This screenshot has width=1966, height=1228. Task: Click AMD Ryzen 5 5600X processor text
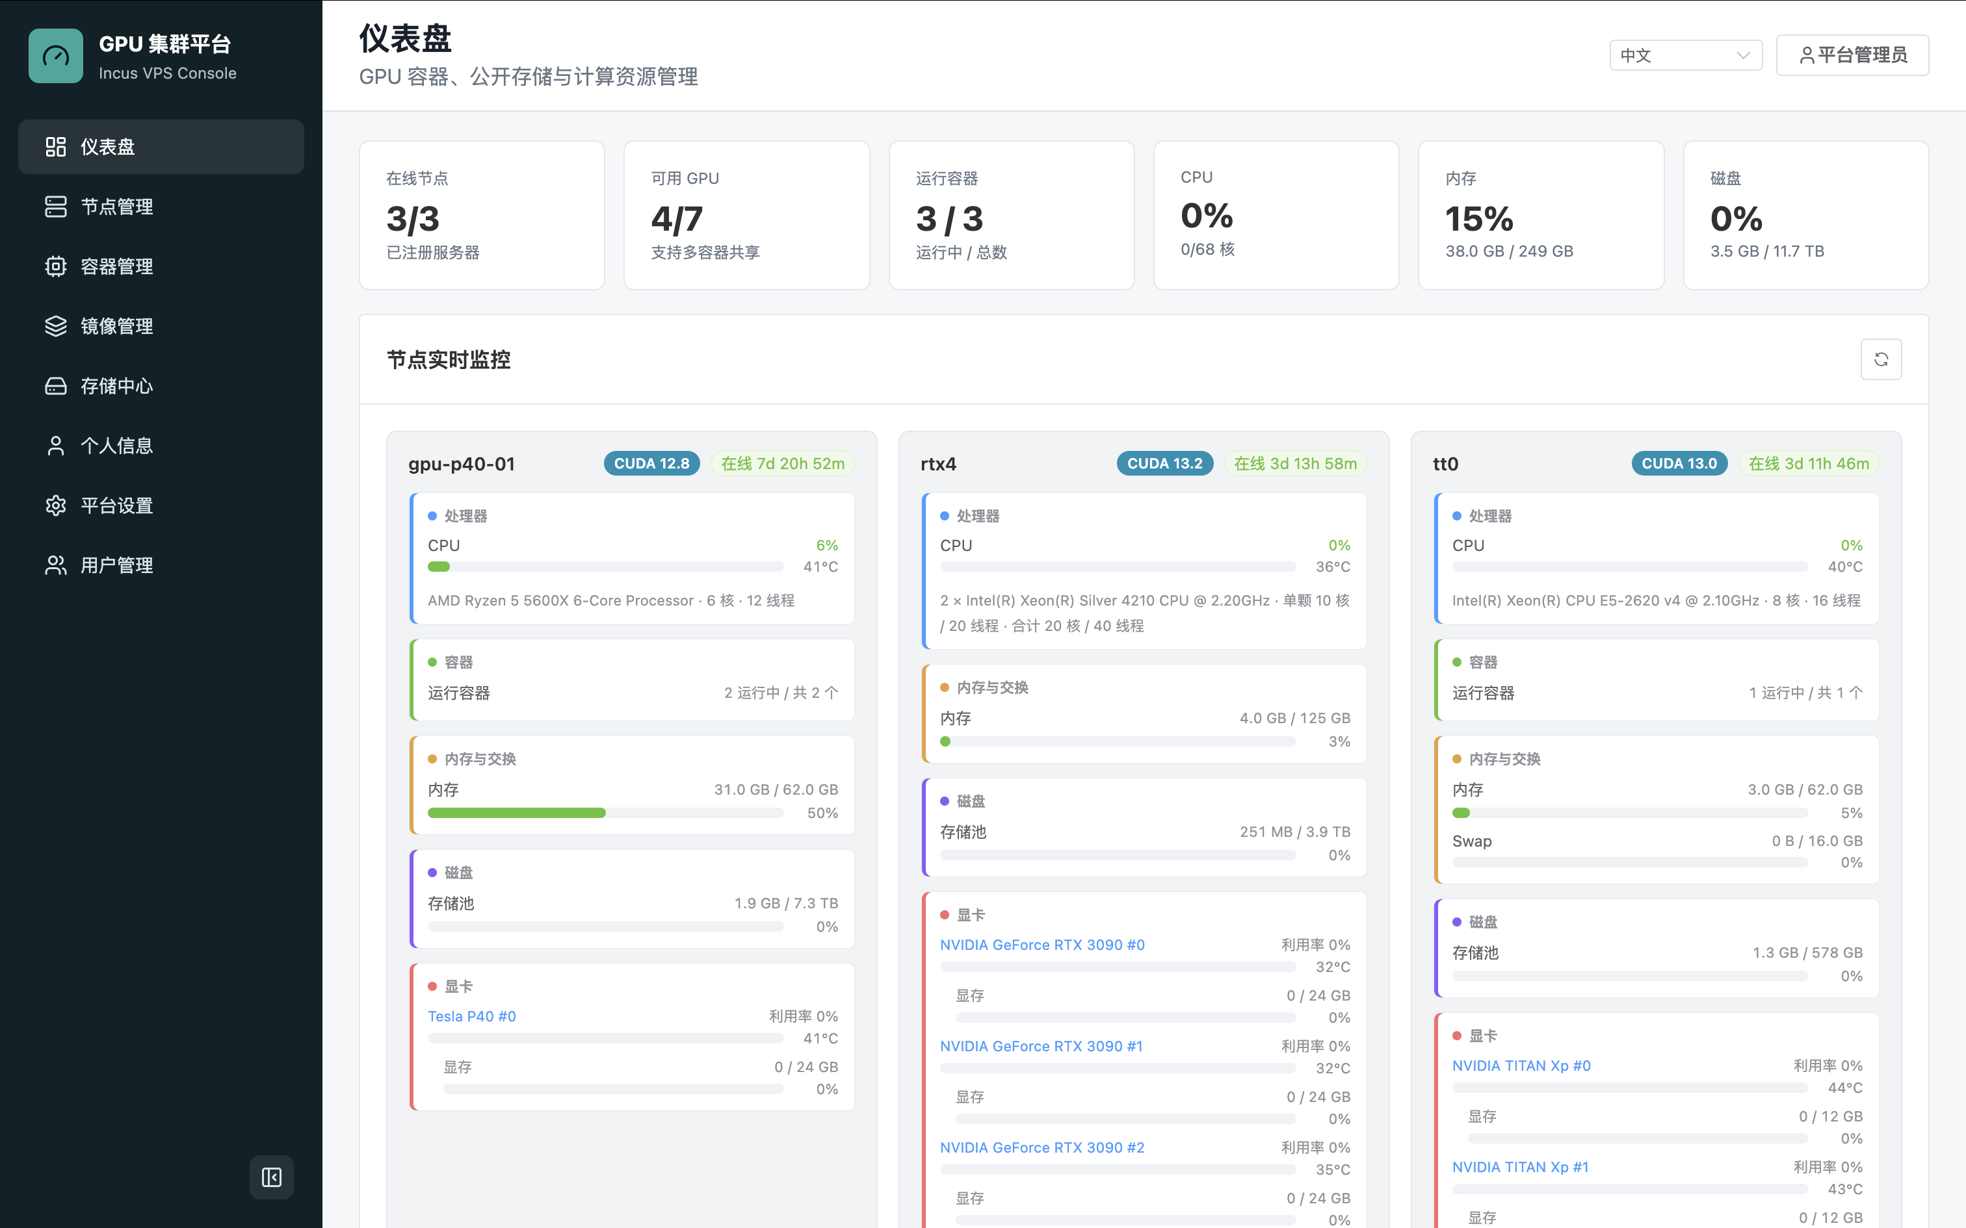point(611,600)
